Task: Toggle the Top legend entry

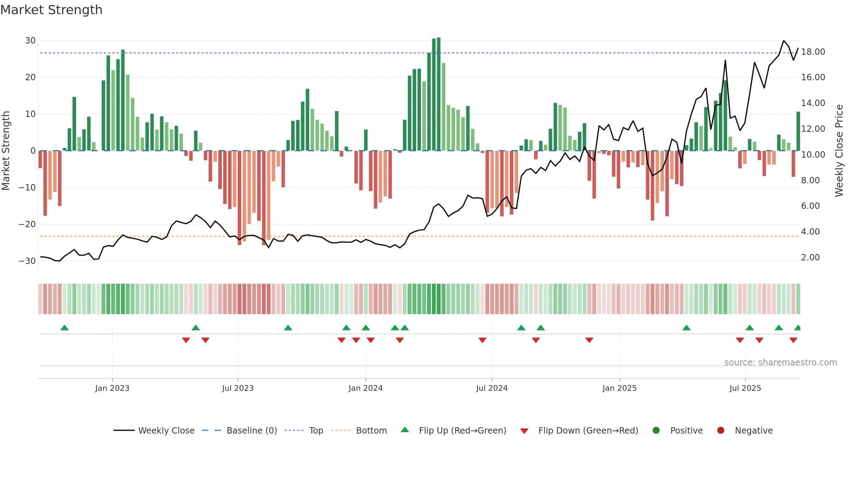Action: (304, 430)
